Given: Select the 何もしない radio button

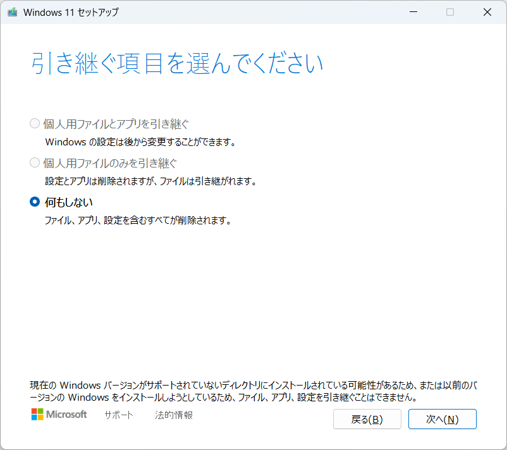Looking at the screenshot, I should [x=35, y=202].
